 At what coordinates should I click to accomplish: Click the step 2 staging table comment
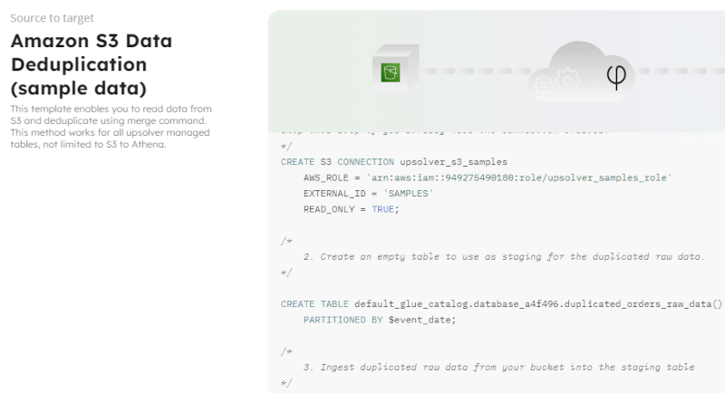click(504, 256)
